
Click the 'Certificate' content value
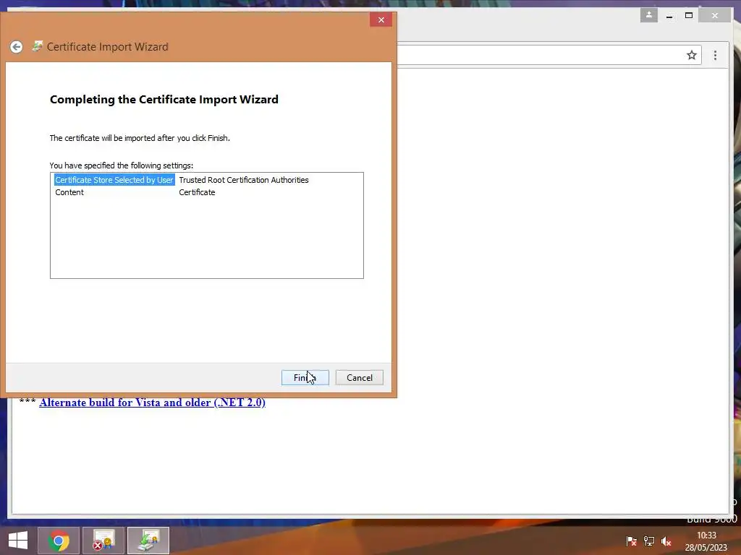[197, 192]
